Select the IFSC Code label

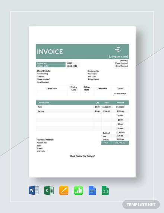coord(41,151)
